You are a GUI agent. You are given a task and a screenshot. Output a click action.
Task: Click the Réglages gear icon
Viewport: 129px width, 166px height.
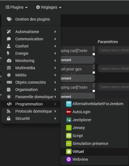(38, 7)
